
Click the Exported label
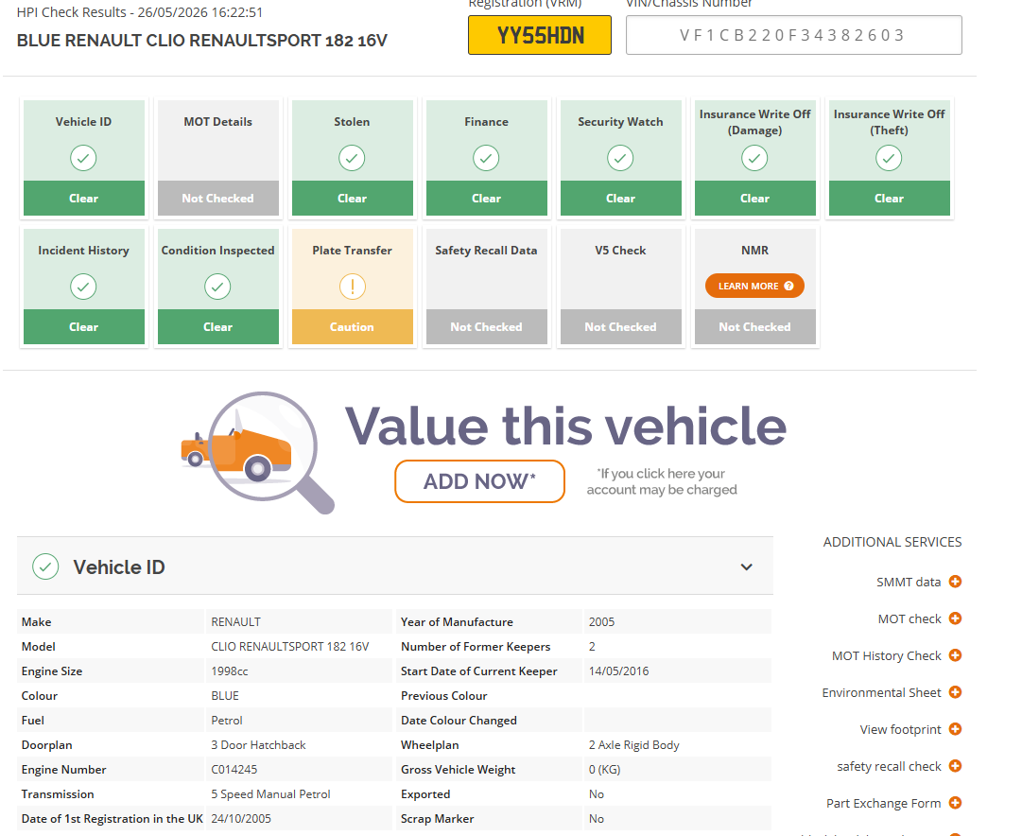tap(425, 794)
